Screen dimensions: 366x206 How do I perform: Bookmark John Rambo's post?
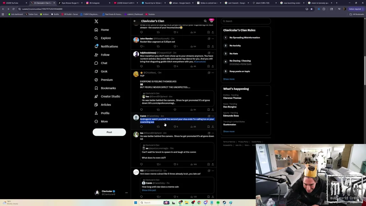(208, 46)
